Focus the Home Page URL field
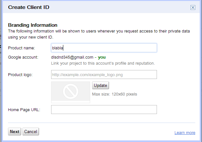 click(x=104, y=110)
